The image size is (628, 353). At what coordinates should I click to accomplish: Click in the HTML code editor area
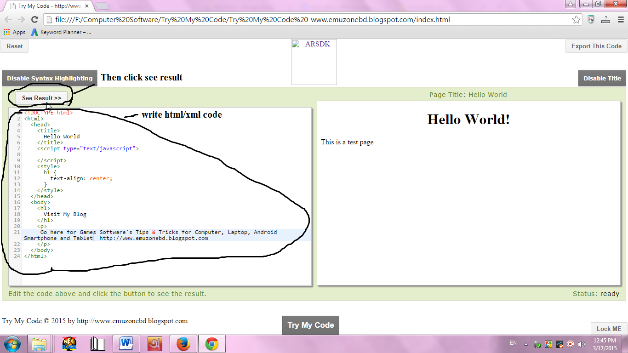[x=160, y=196]
